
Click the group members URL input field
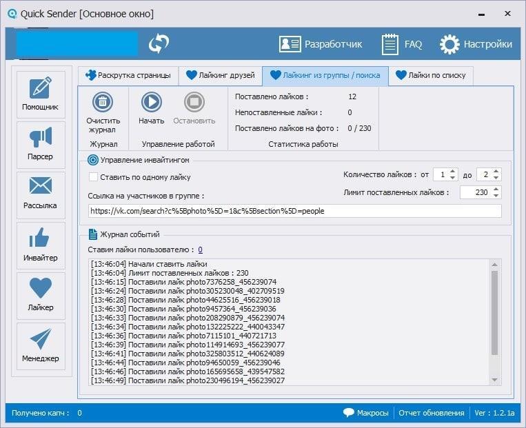[x=295, y=211]
